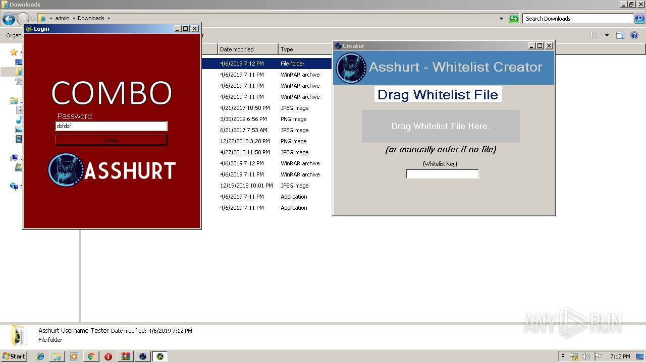646x363 pixels.
Task: Switch to Login app taskbar icon
Action: click(x=160, y=356)
